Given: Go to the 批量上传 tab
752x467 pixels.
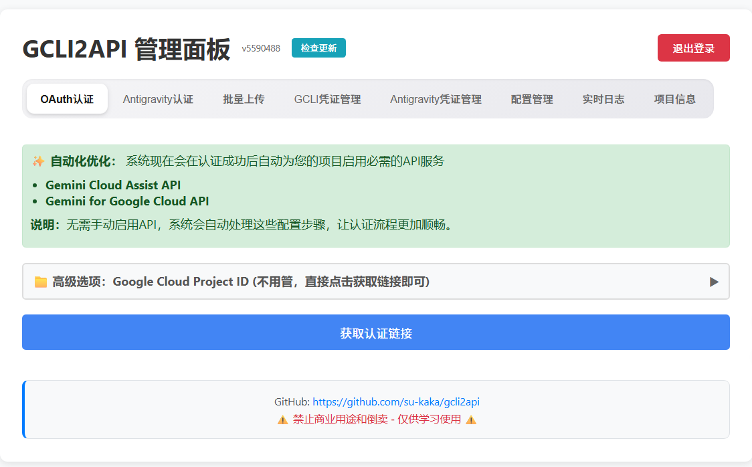Looking at the screenshot, I should [244, 99].
